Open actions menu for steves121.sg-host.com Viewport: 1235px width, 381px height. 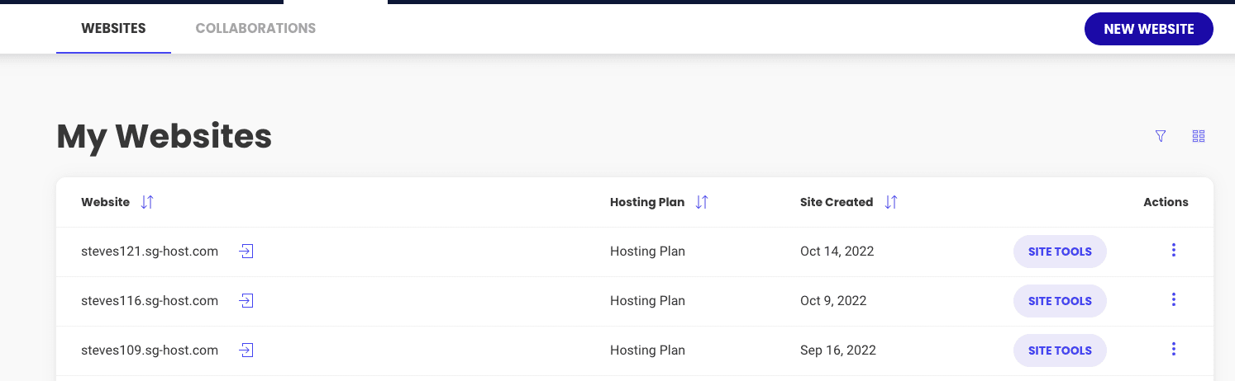coord(1174,251)
